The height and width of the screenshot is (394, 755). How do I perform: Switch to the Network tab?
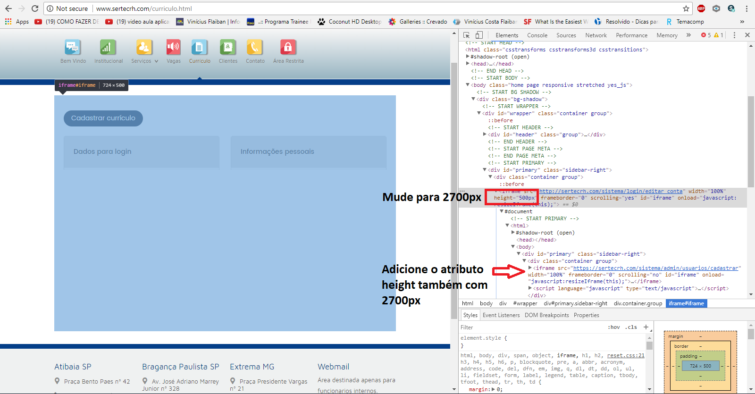pyautogui.click(x=596, y=35)
